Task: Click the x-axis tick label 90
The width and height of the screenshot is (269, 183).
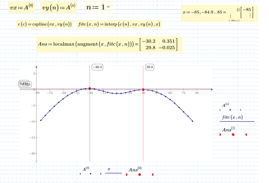Action: [197, 93]
